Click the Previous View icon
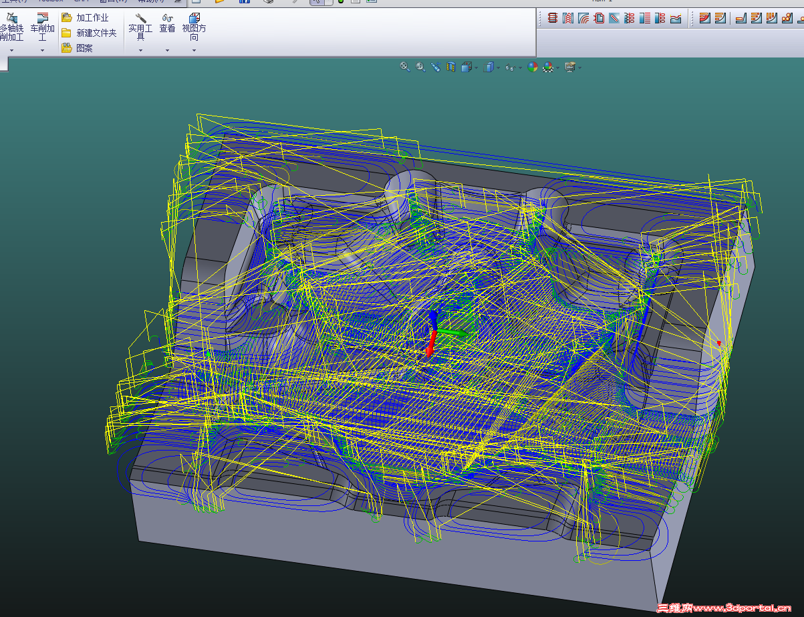 (x=436, y=67)
